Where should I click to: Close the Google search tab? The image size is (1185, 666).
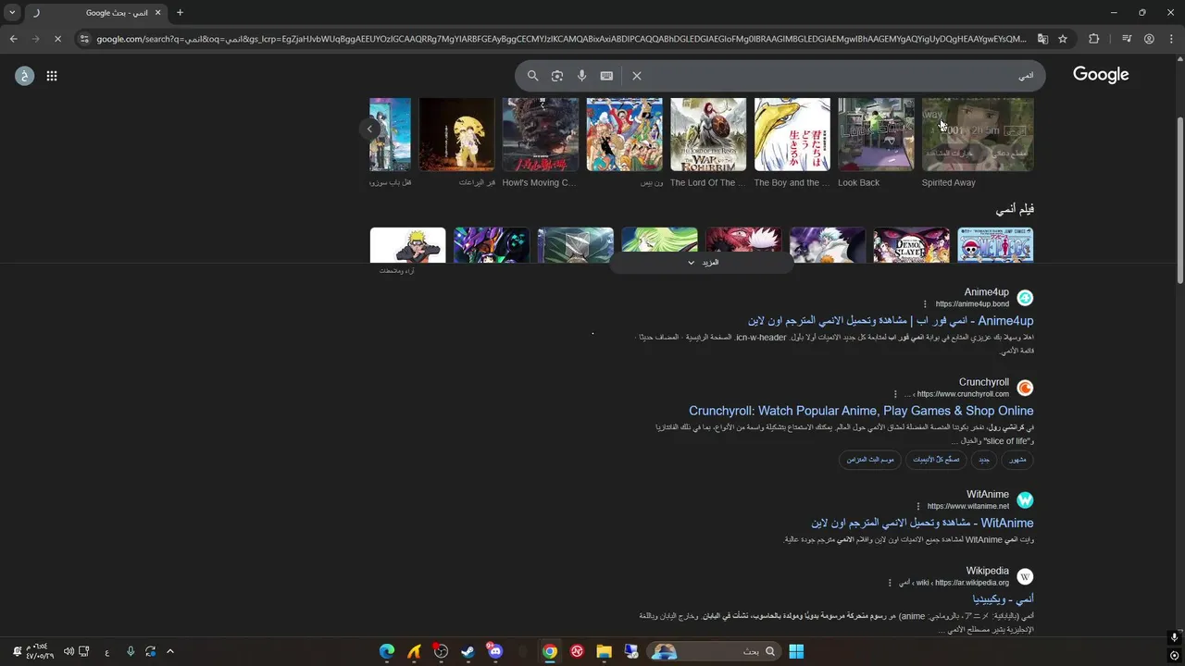[x=157, y=13]
